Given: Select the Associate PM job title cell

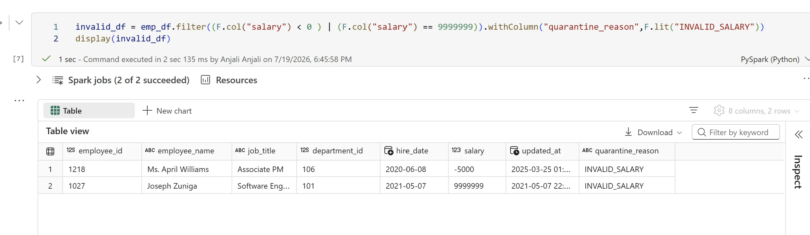Looking at the screenshot, I should 264,169.
